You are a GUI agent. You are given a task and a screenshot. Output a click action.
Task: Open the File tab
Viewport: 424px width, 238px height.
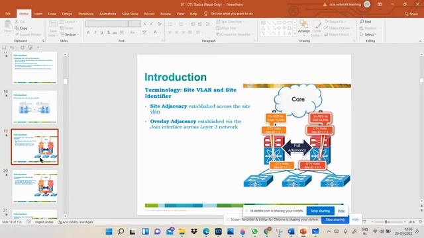click(8, 13)
